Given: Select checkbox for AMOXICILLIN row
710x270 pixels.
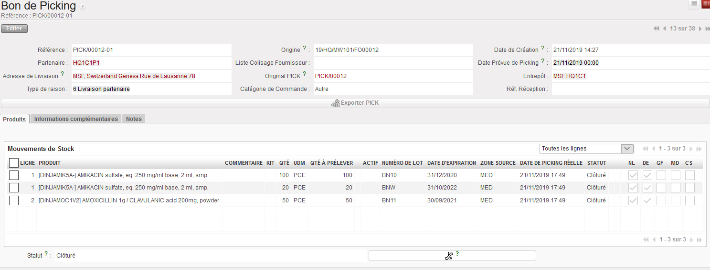Looking at the screenshot, I should click(14, 200).
